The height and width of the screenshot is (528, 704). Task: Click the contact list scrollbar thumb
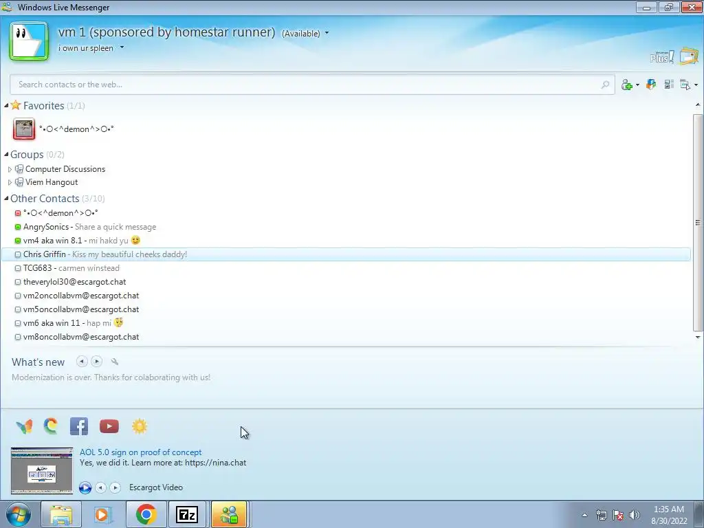698,222
